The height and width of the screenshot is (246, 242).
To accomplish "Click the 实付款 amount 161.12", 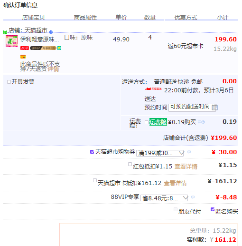I will point(225,240).
